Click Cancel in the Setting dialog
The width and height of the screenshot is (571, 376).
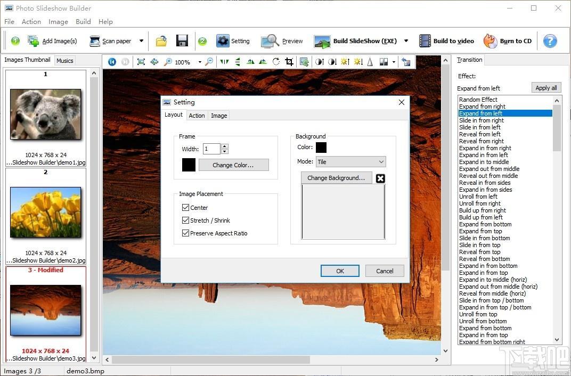pyautogui.click(x=385, y=271)
